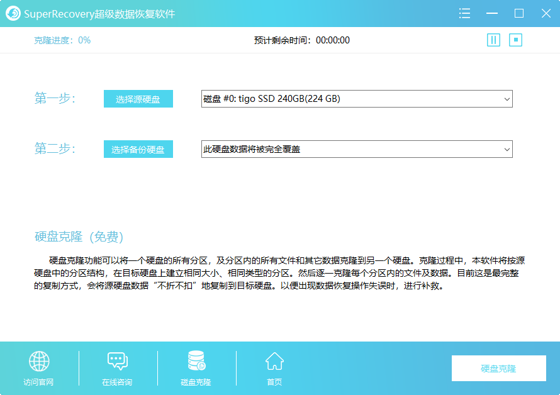Click the 预计剩余时间 00:00:00 text
The image size is (560, 395).
point(302,40)
